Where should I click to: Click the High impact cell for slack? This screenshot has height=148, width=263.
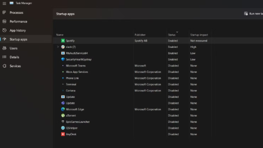coord(193,47)
